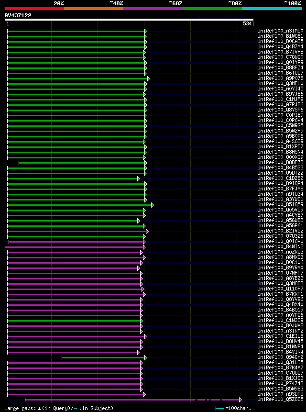
Task: Click the arrowhead end marker of UniRef100_B4VIK4
Action: 139,352
